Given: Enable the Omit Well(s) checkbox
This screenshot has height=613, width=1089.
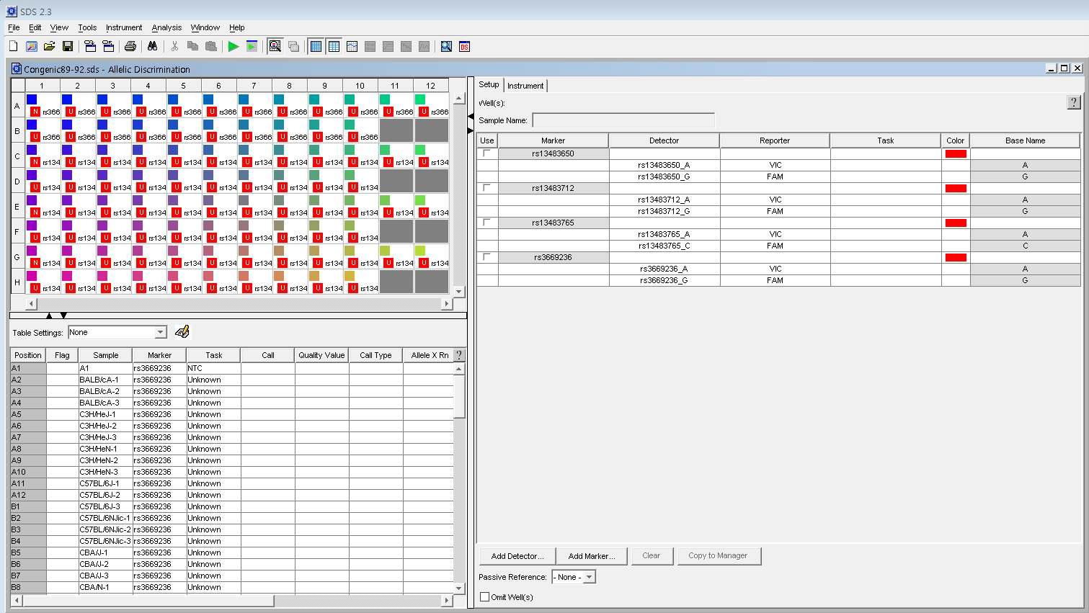Looking at the screenshot, I should click(x=485, y=596).
